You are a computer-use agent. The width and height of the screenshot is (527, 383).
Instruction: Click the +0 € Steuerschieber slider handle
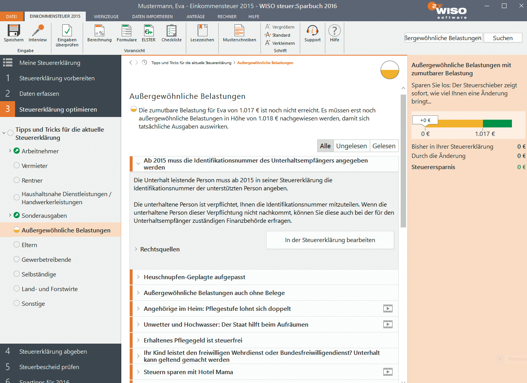(x=425, y=120)
